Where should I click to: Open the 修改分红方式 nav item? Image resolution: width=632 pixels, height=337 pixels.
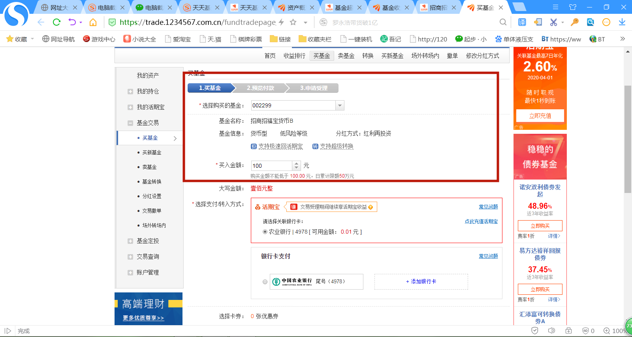tap(482, 56)
